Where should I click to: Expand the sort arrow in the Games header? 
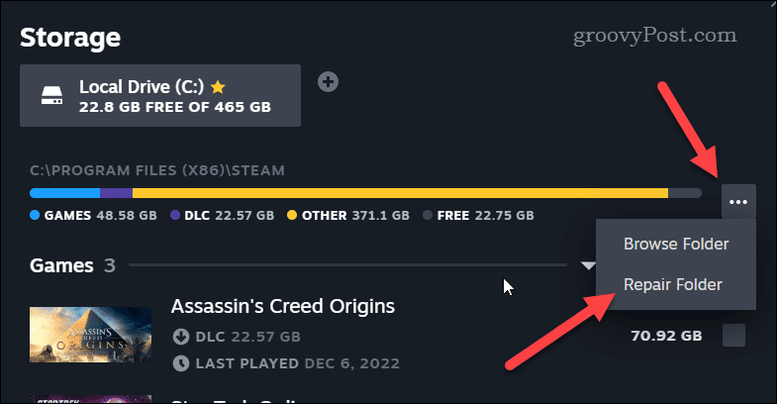point(588,265)
